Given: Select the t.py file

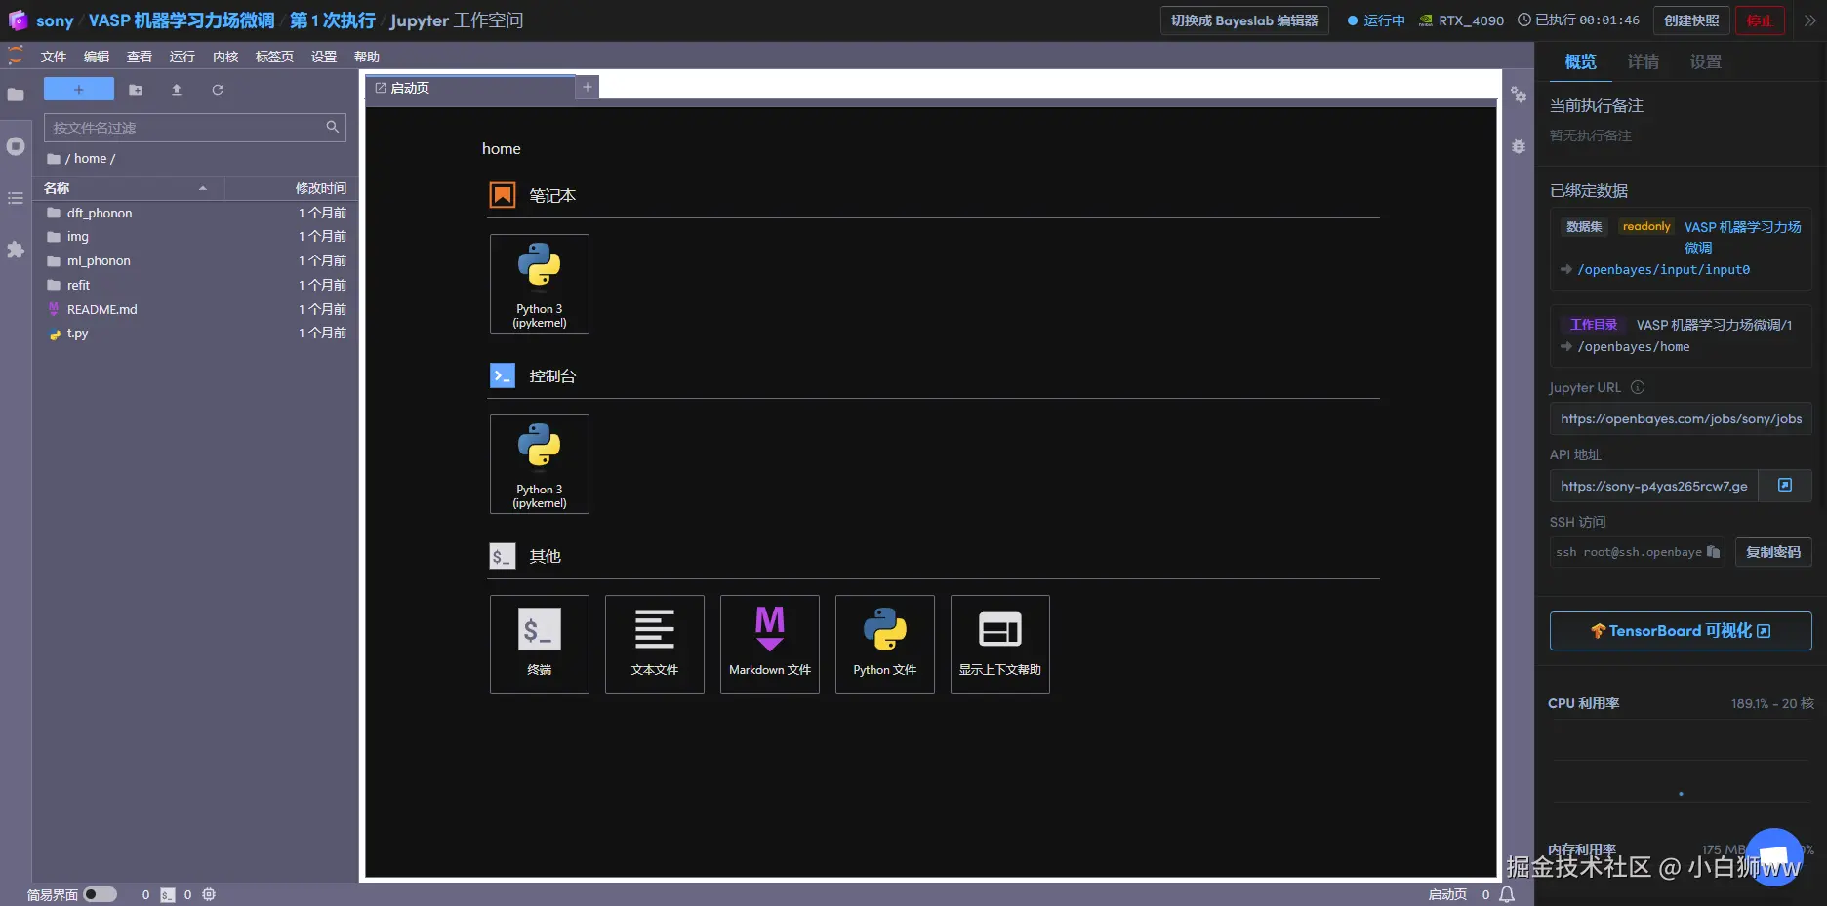Looking at the screenshot, I should [x=195, y=334].
